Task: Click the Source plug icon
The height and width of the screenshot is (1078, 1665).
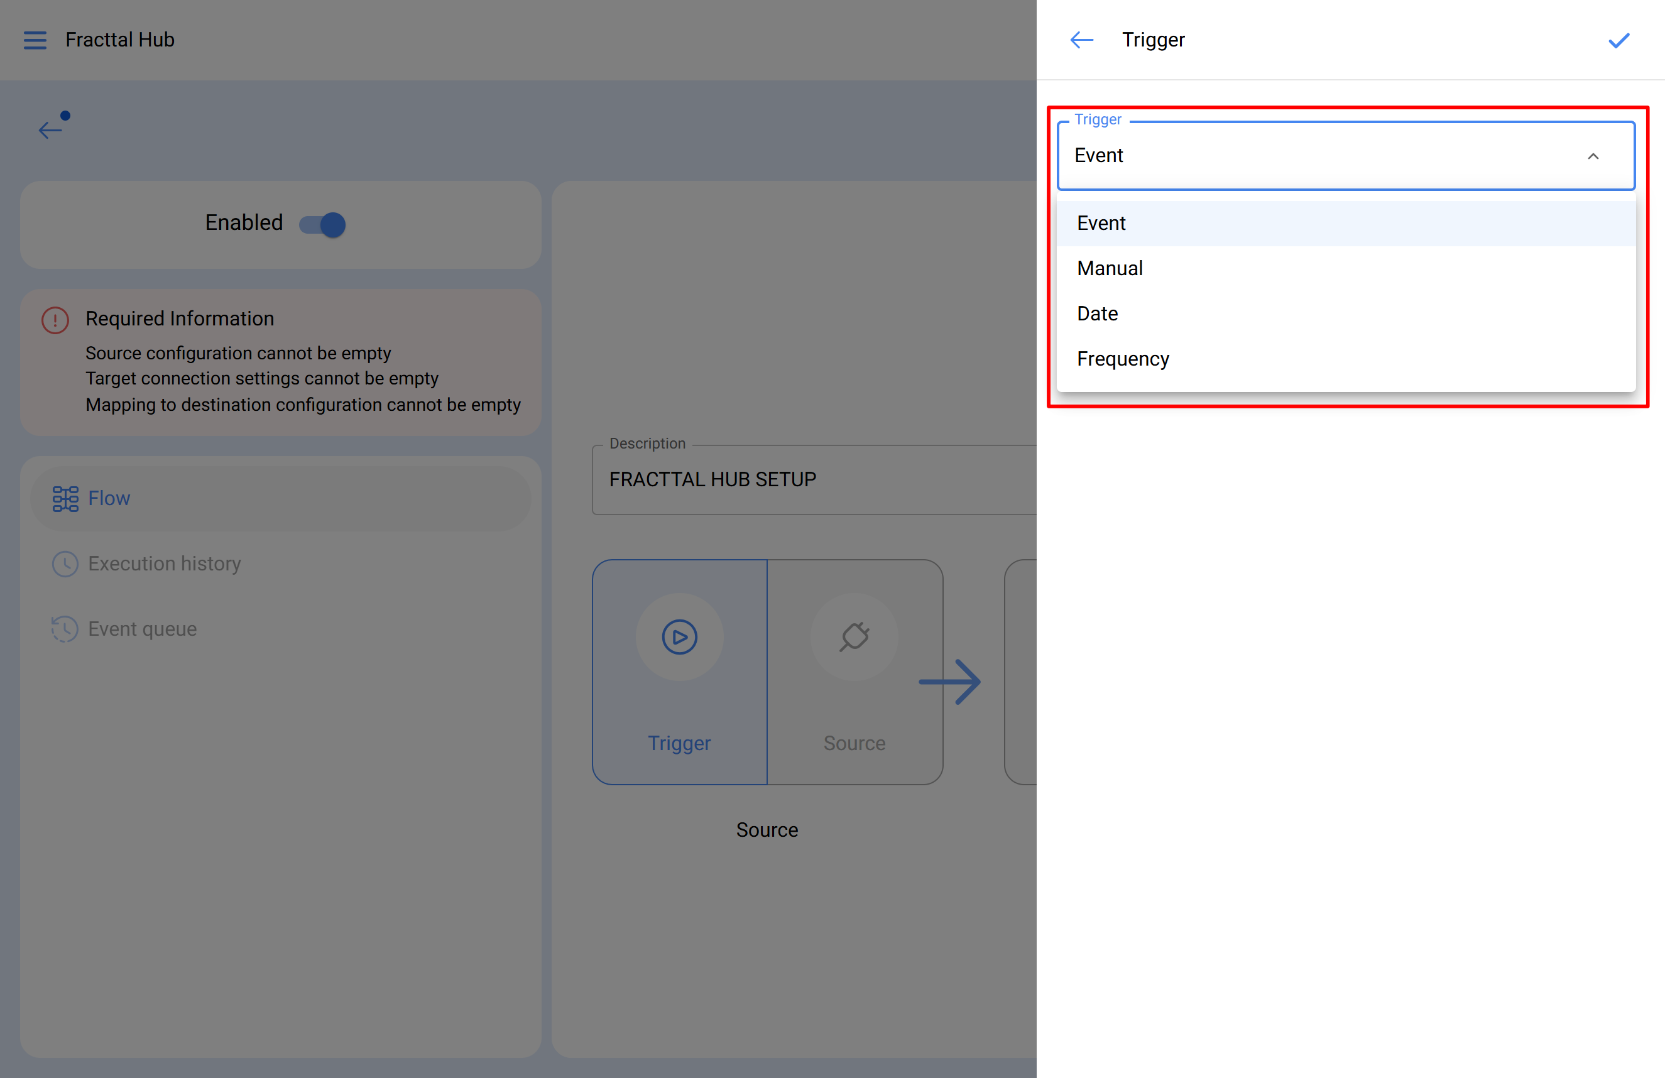Action: tap(853, 636)
